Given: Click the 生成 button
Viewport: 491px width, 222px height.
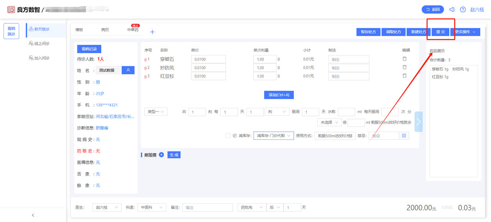Looking at the screenshot, I should click(x=174, y=155).
